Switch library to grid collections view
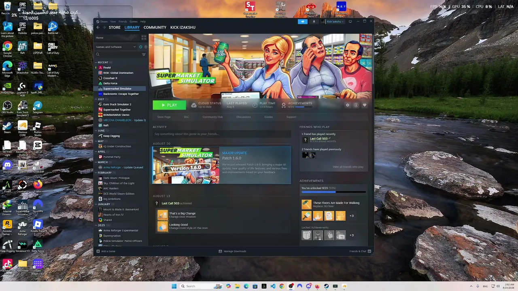 144,38
